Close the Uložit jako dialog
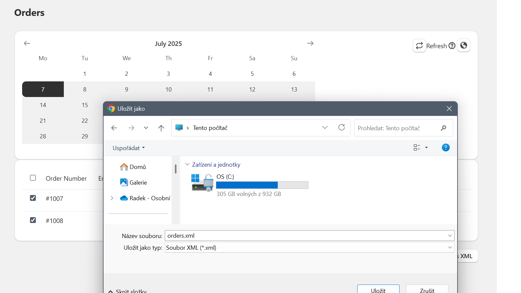The height and width of the screenshot is (293, 521). [449, 108]
